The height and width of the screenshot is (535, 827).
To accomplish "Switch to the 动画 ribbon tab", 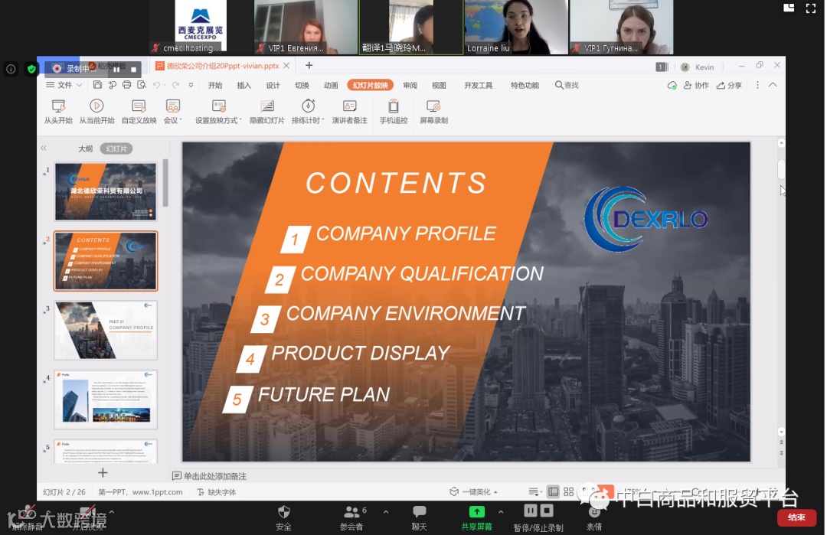I will [x=331, y=86].
